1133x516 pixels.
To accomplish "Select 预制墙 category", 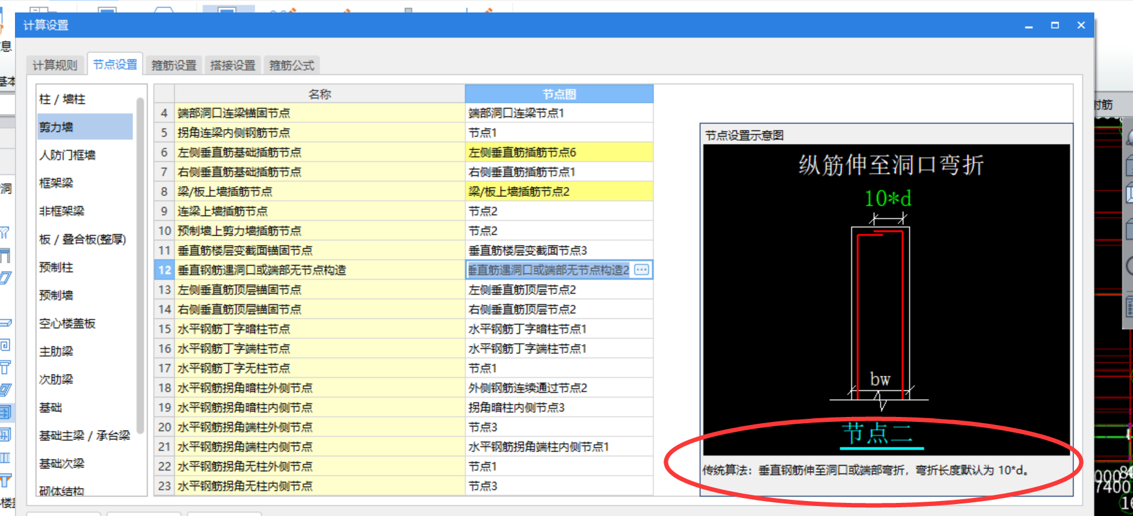I will (x=85, y=295).
